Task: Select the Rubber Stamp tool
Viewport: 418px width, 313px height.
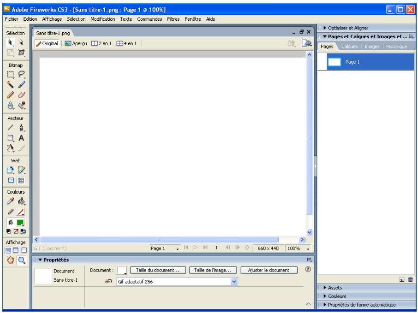Action: coord(21,105)
